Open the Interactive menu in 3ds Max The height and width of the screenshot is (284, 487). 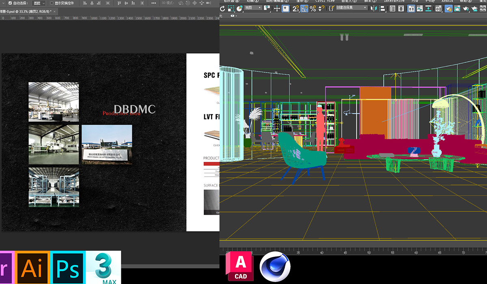(x=394, y=1)
